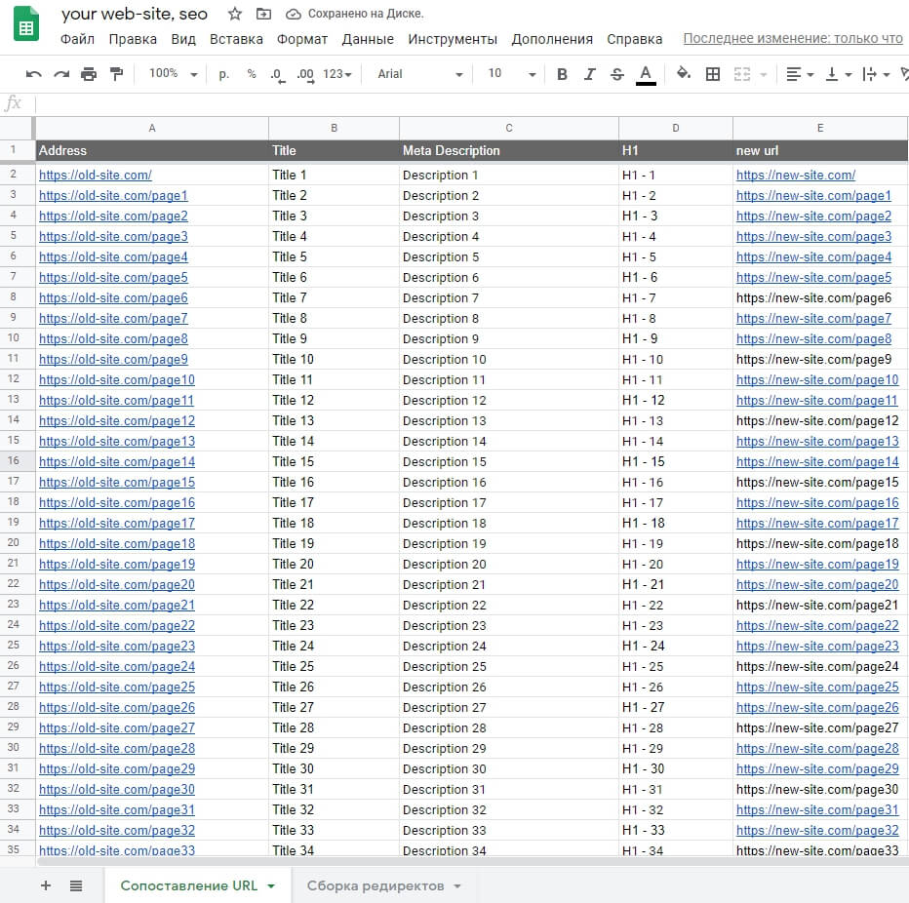Print the spreadsheet

coord(89,74)
